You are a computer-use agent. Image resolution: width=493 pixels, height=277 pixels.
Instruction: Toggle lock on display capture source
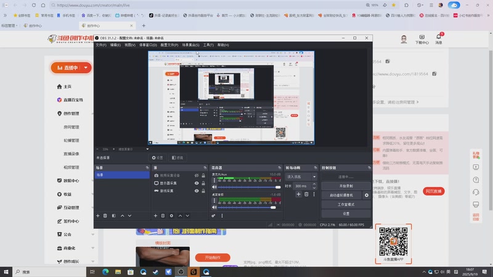(x=203, y=183)
